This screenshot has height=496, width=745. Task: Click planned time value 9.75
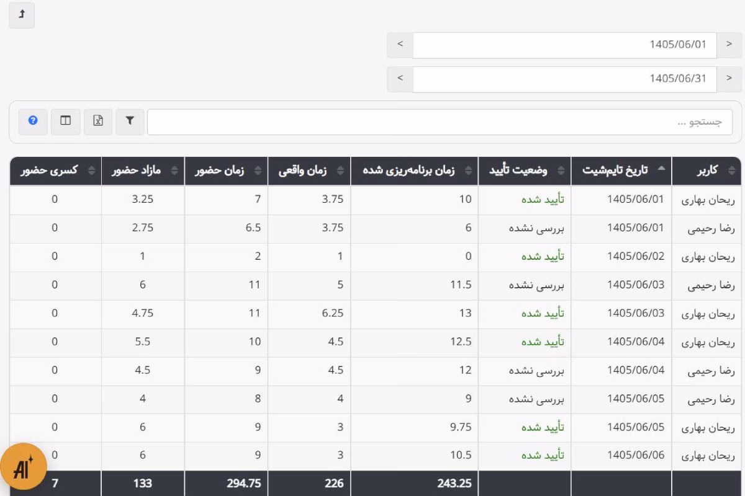(x=461, y=427)
